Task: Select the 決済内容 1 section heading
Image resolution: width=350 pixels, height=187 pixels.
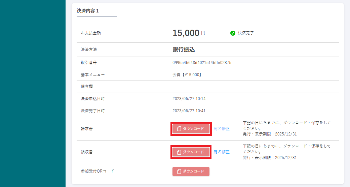Action: click(88, 11)
